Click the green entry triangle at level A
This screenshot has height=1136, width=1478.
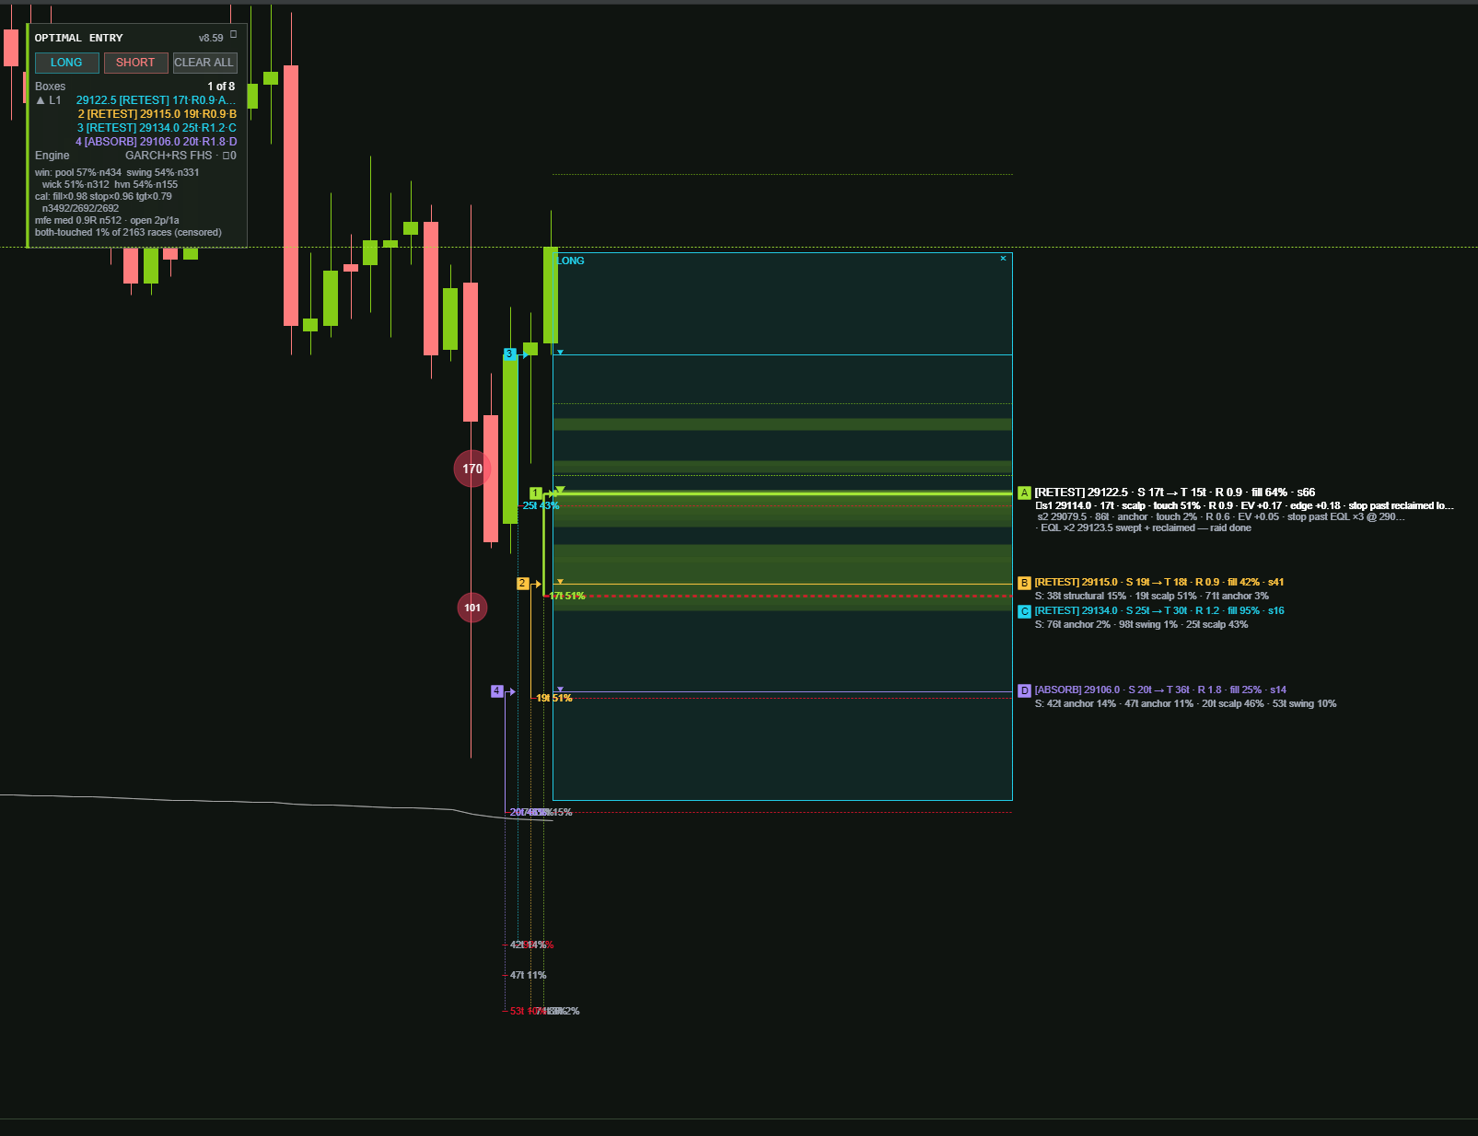[560, 490]
